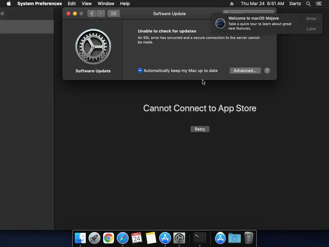Screen dimensions: 329x247
Task: Open Notification Center list icon
Action: (318, 4)
